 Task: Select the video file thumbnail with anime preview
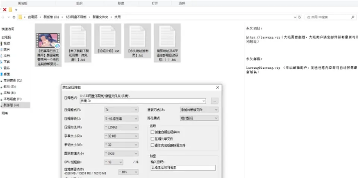point(48,40)
